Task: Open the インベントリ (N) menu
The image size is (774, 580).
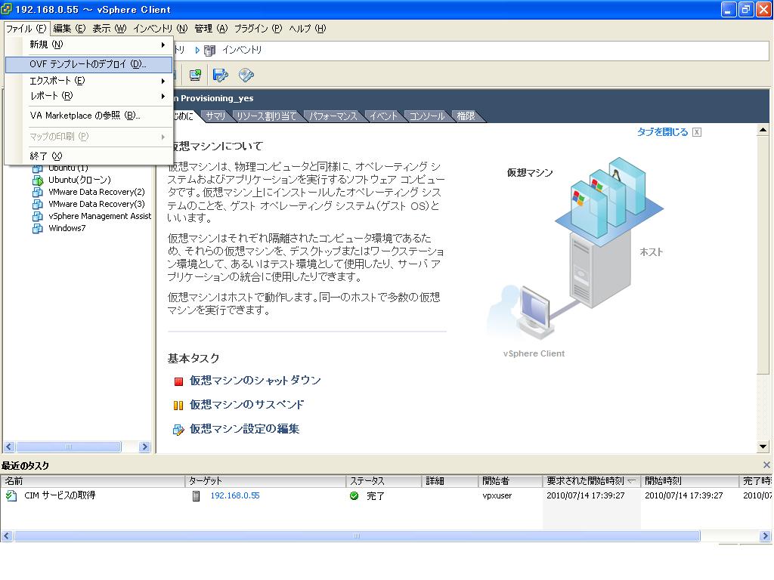Action: coord(160,29)
